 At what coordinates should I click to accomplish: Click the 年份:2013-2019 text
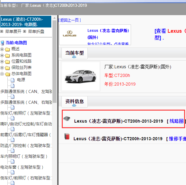120,84
